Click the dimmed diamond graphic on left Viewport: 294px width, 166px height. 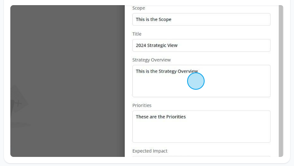pyautogui.click(x=19, y=99)
